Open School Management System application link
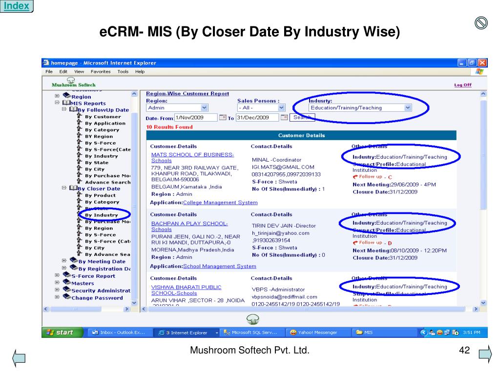The width and height of the screenshot is (500, 375). [219, 266]
